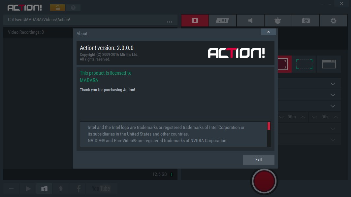
Task: Click the green disk space indicator icon
Action: pyautogui.click(x=172, y=174)
